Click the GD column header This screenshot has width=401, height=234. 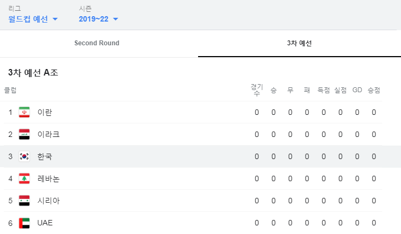coord(357,90)
